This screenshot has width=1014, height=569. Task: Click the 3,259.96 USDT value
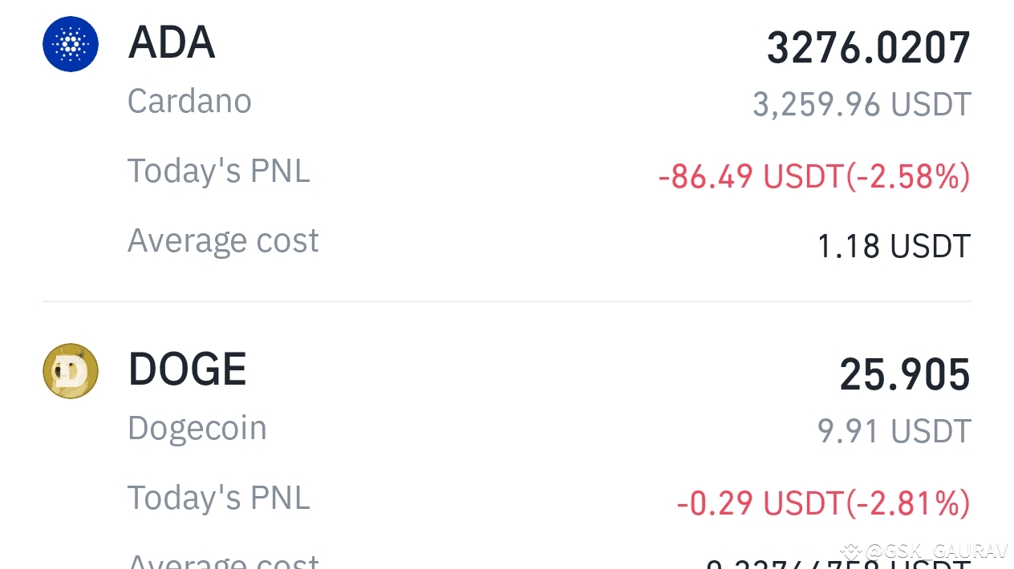[x=861, y=103]
